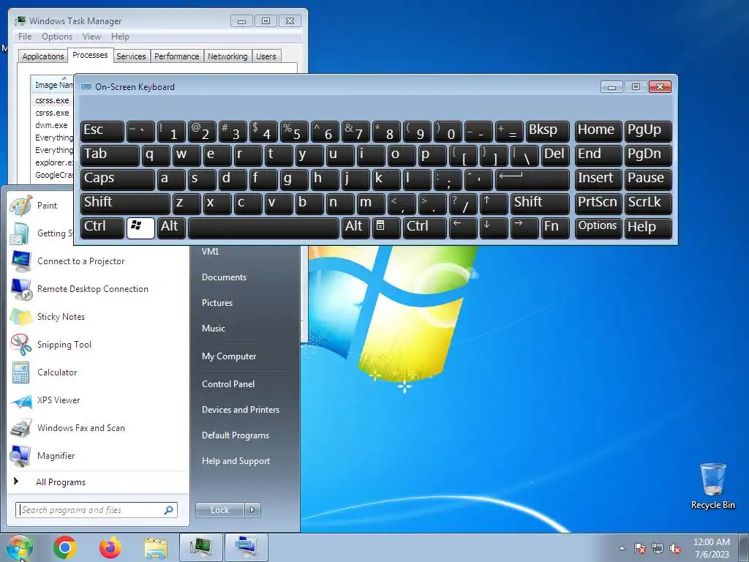Launch Connect to a Projector
This screenshot has height=562, width=749.
click(99, 261)
